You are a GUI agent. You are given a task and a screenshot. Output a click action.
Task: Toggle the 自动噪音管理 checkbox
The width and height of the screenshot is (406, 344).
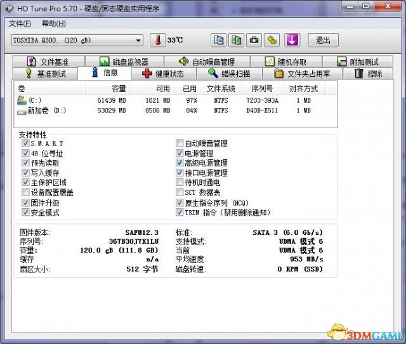(180, 143)
